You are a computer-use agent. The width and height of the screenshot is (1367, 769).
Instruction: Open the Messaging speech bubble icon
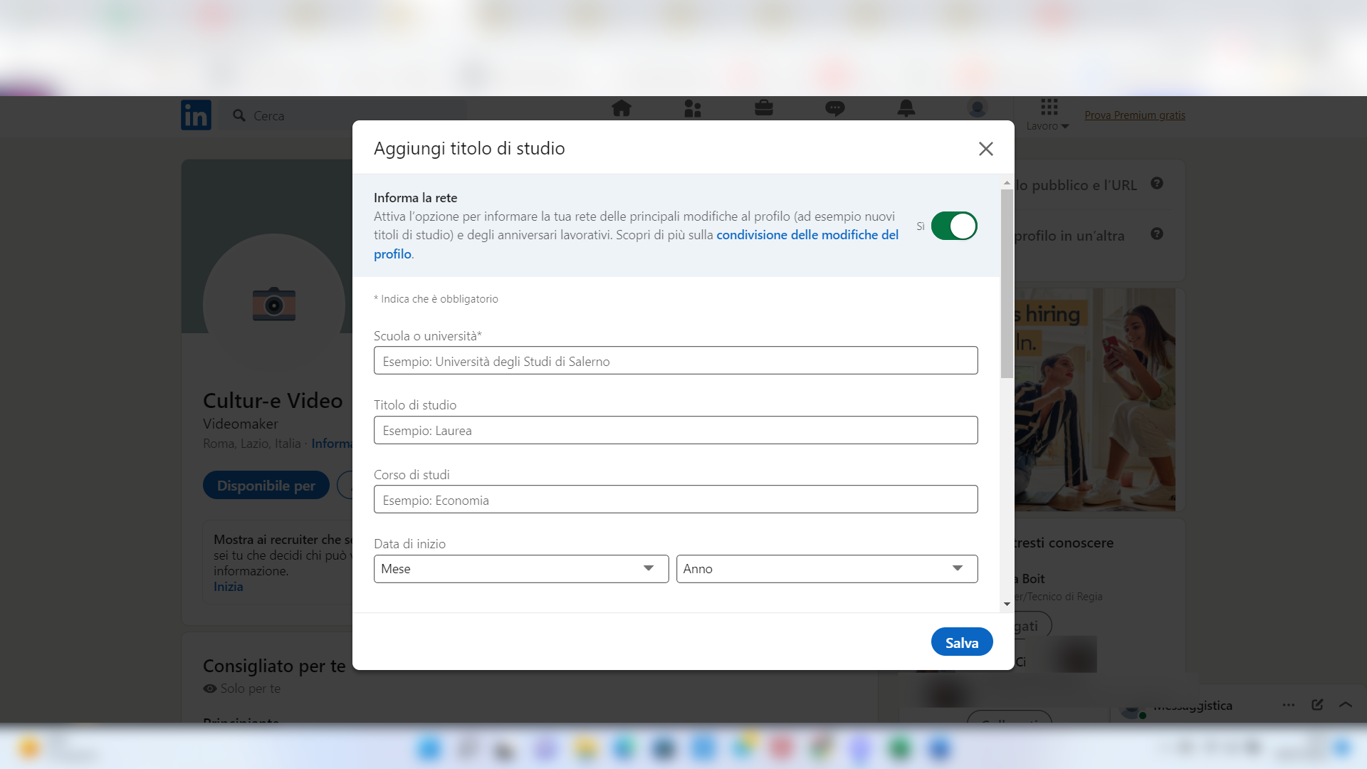click(834, 108)
